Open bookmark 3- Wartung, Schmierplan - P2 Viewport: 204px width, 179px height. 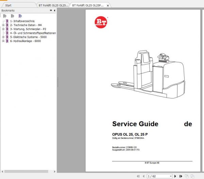coord(28,29)
